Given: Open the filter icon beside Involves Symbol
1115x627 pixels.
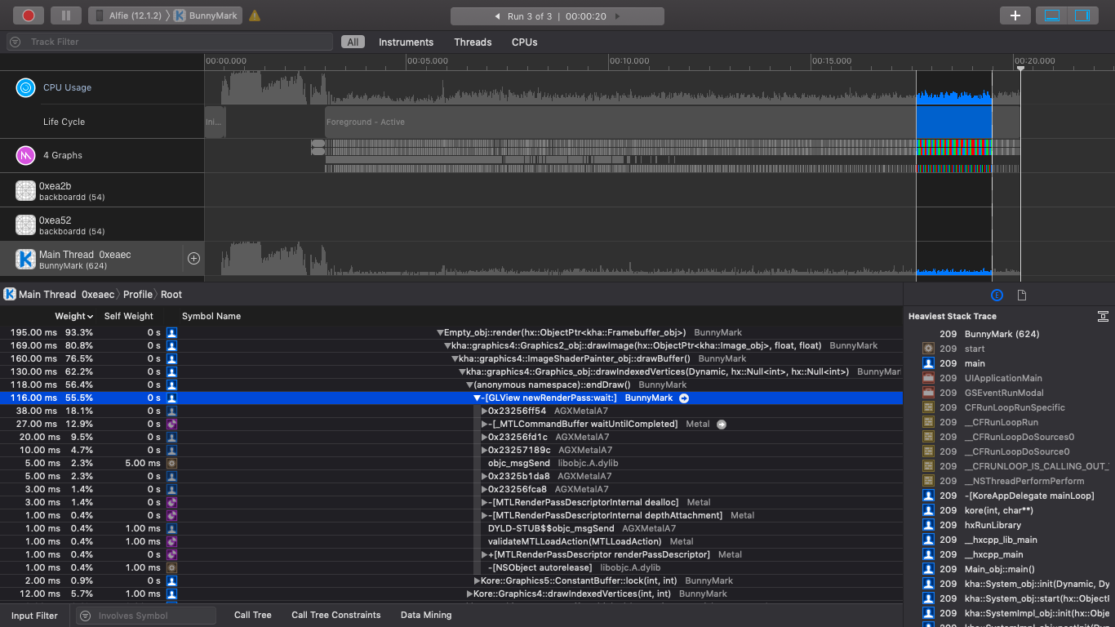Looking at the screenshot, I should [x=85, y=616].
